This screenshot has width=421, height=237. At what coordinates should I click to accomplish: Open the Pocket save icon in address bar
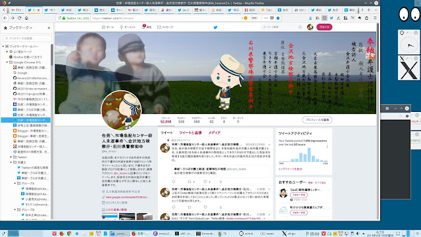click(272, 18)
